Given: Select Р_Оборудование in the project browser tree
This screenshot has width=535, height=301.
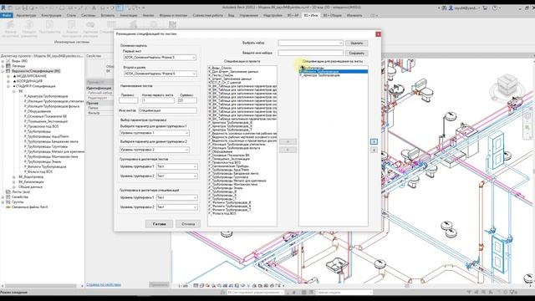Looking at the screenshot, I should [37, 111].
